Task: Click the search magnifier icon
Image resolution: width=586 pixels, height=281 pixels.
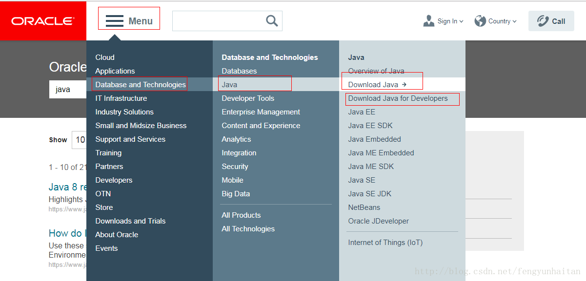Action: tap(272, 20)
